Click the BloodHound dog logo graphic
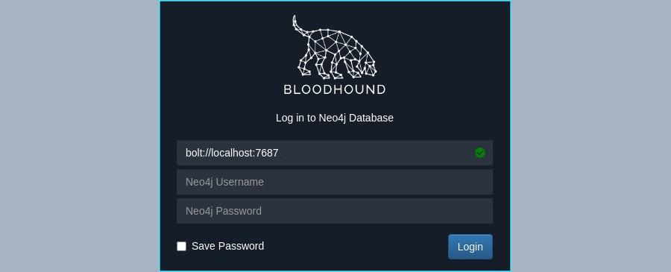The image size is (671, 272). coord(335,48)
